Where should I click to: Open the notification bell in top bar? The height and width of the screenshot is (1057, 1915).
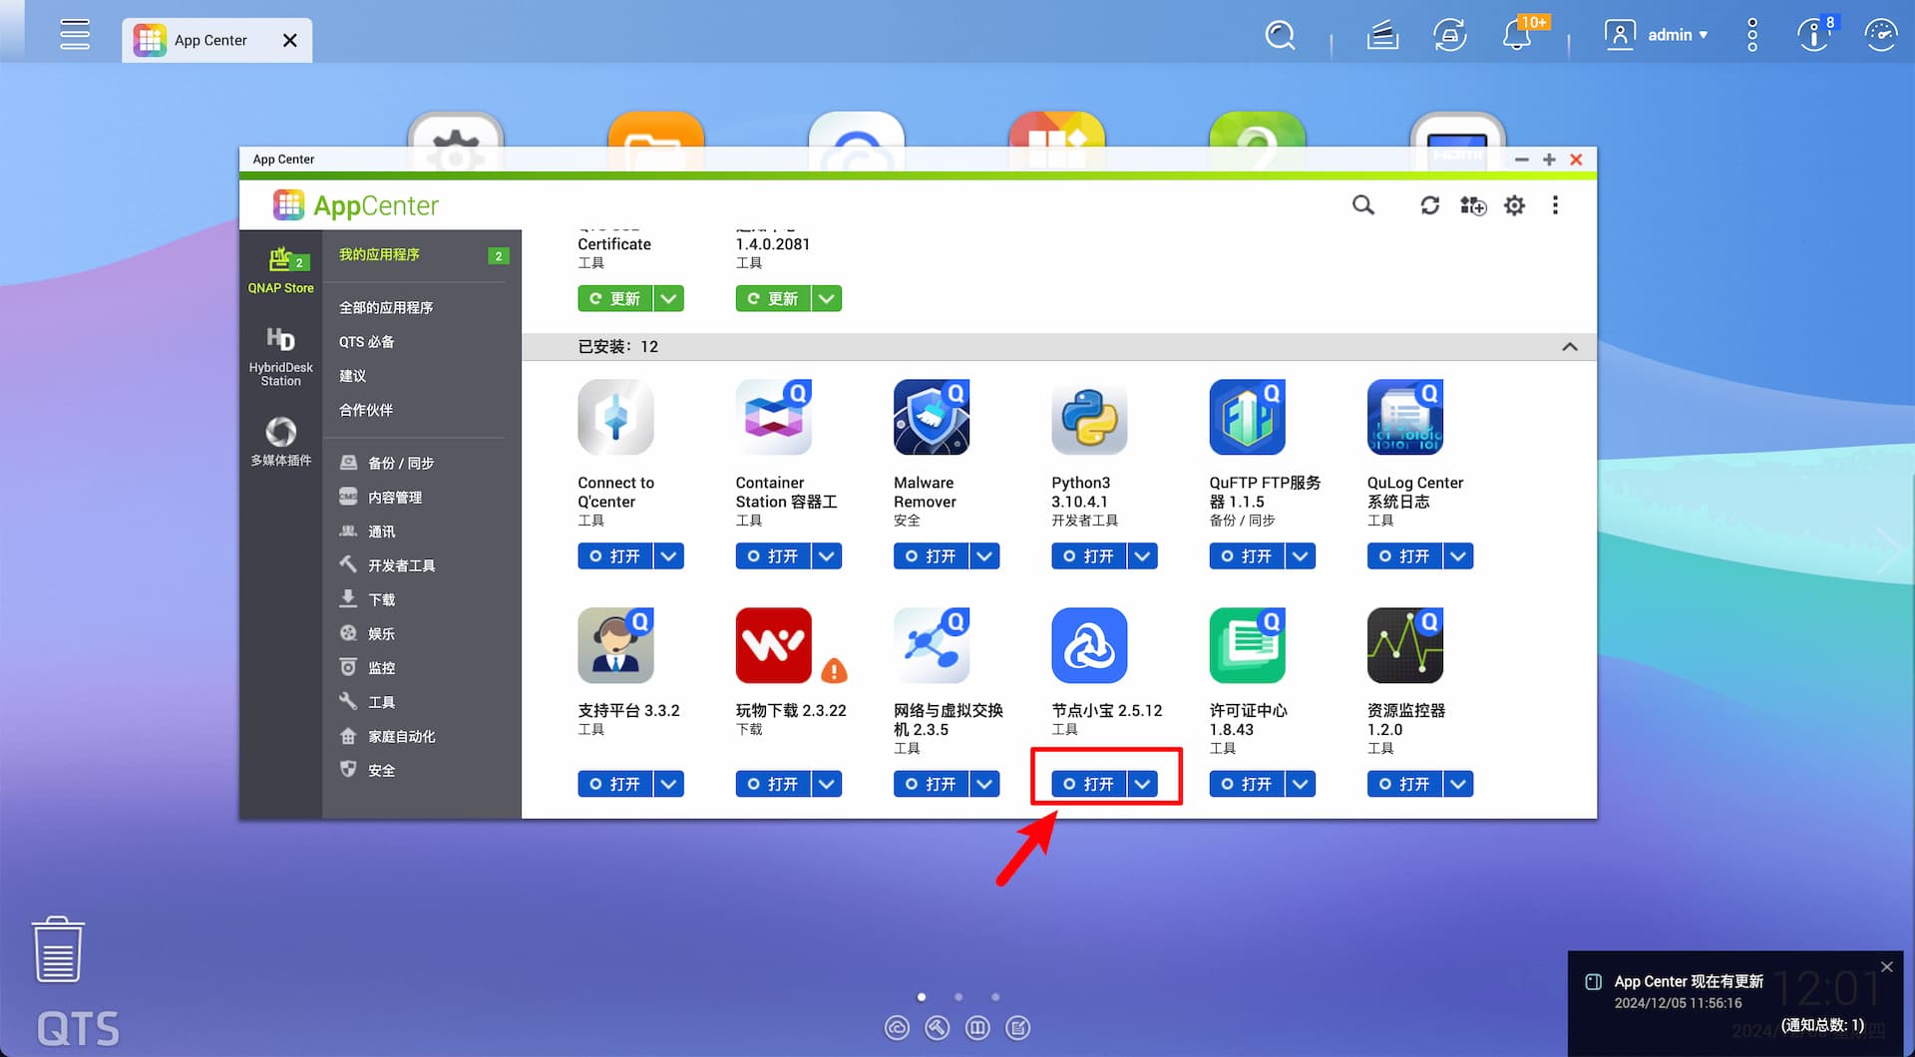coord(1517,37)
